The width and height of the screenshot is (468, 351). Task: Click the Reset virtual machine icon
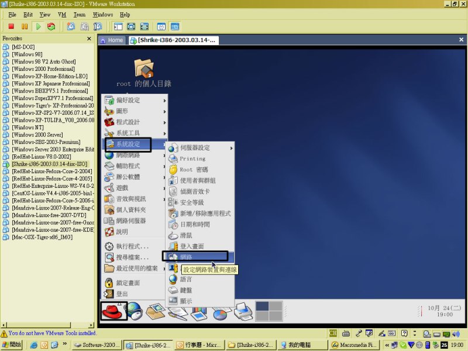[51, 26]
